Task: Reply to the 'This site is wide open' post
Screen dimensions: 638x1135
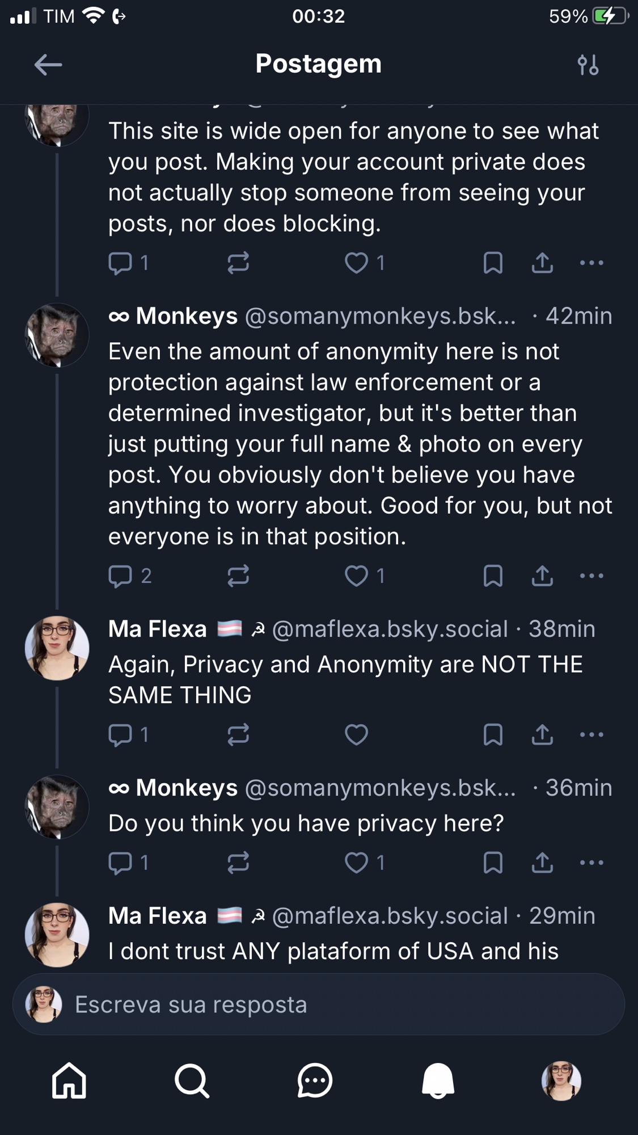Action: coord(120,263)
